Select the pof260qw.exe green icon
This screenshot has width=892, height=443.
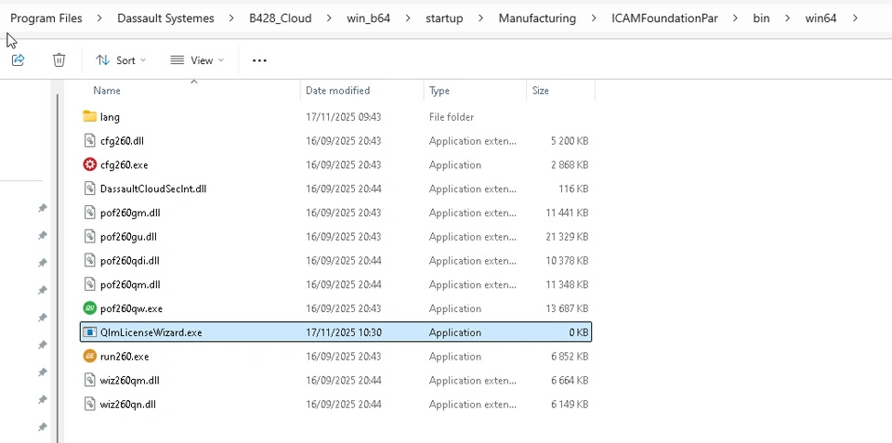[90, 308]
